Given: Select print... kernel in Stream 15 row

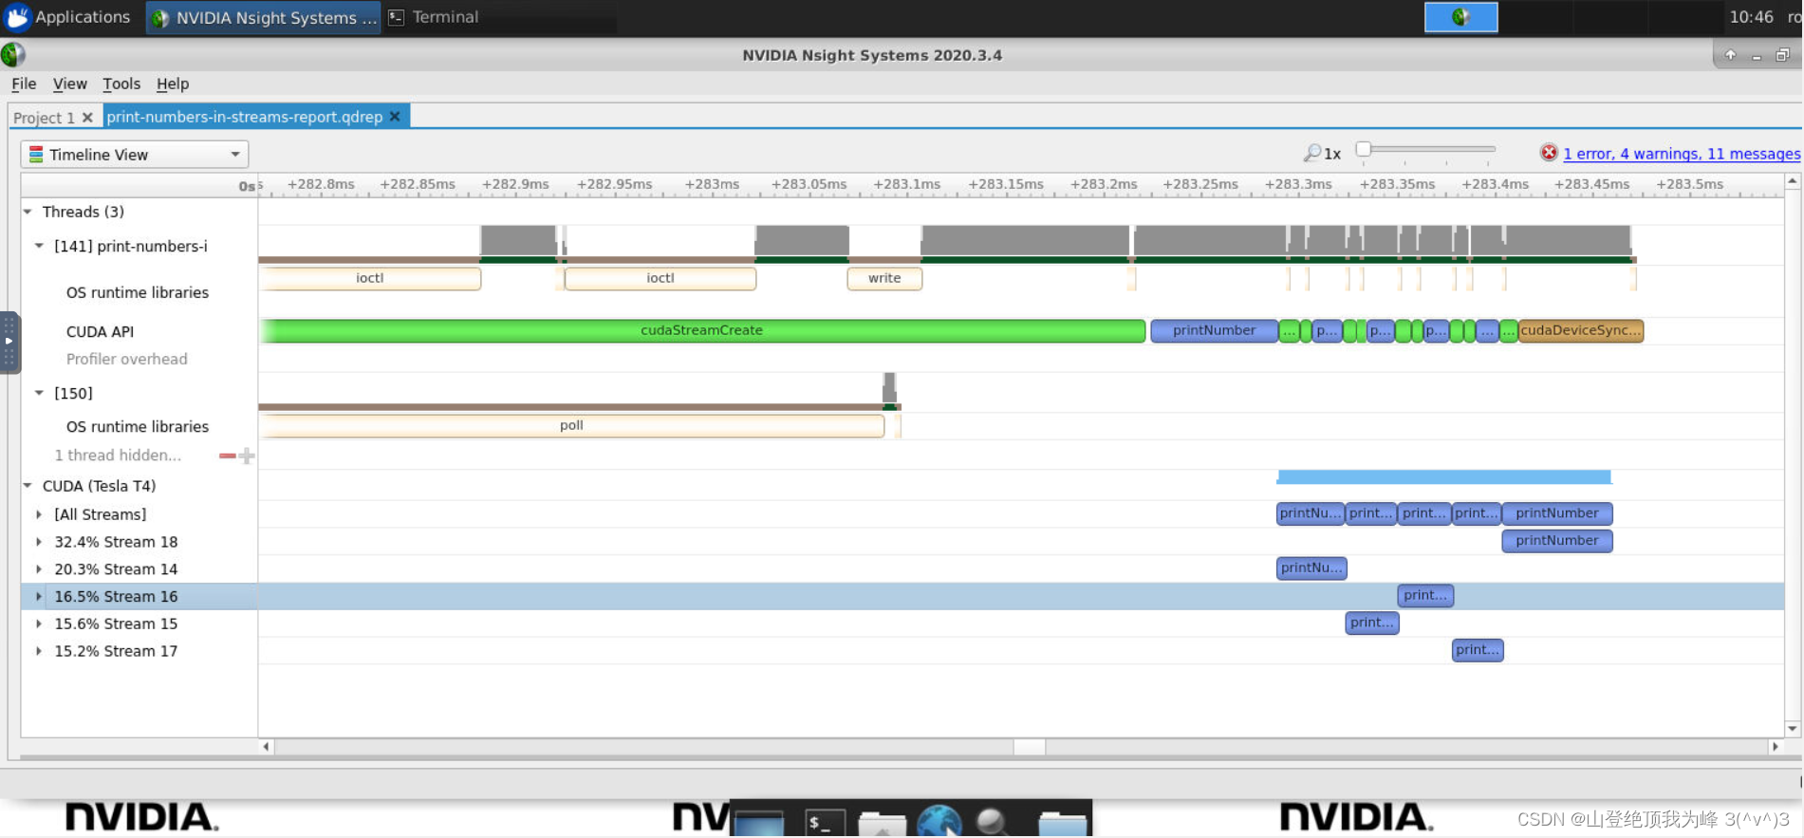Looking at the screenshot, I should click(x=1372, y=624).
